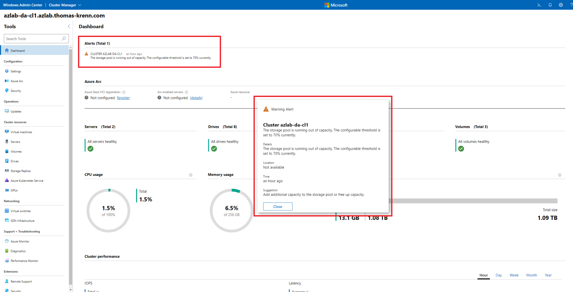Click the 'Total size' label
The height and width of the screenshot is (292, 573).
[550, 210]
